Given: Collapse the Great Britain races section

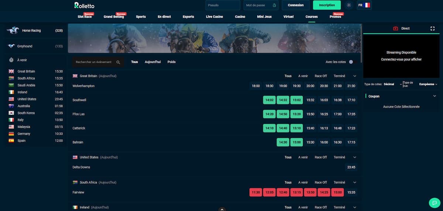Looking at the screenshot, I should 355,76.
